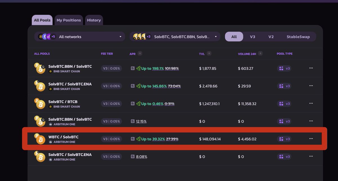338x181 pixels.
Task: Open the WBTC / SolvBTC pool
Action: coord(63,137)
